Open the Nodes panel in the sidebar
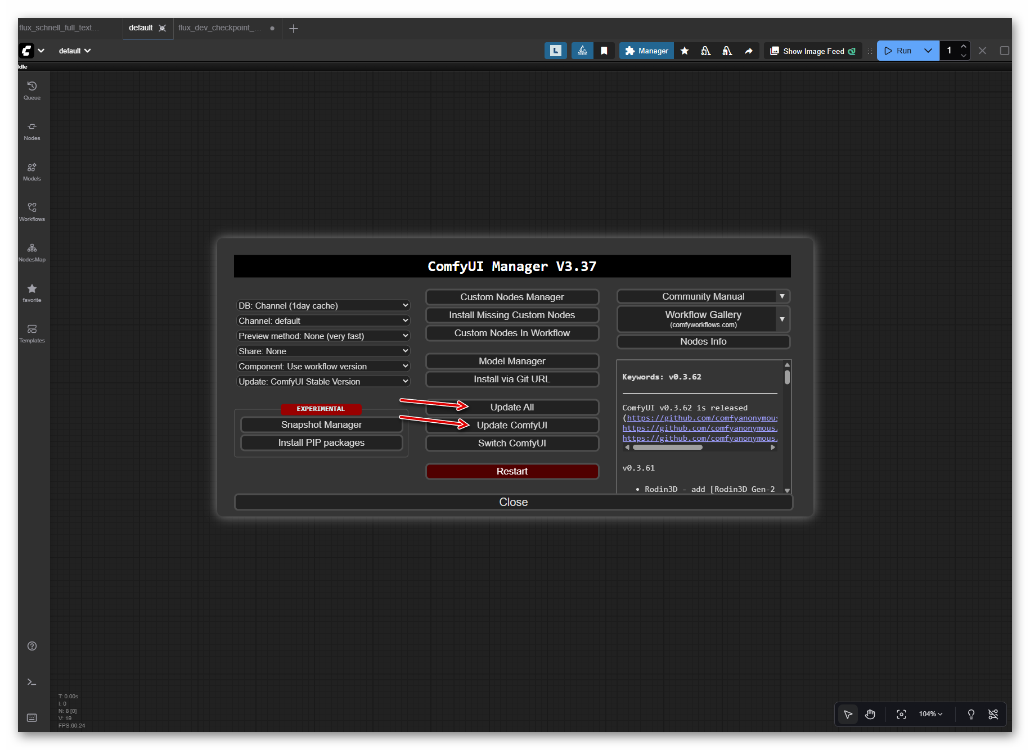 [32, 130]
